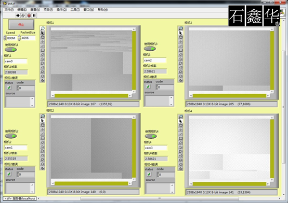Click the Speed stepper arrows beside 800M
The image size is (288, 203).
pos(5,38)
